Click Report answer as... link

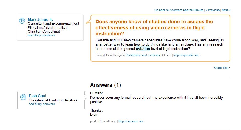tap(132, 121)
